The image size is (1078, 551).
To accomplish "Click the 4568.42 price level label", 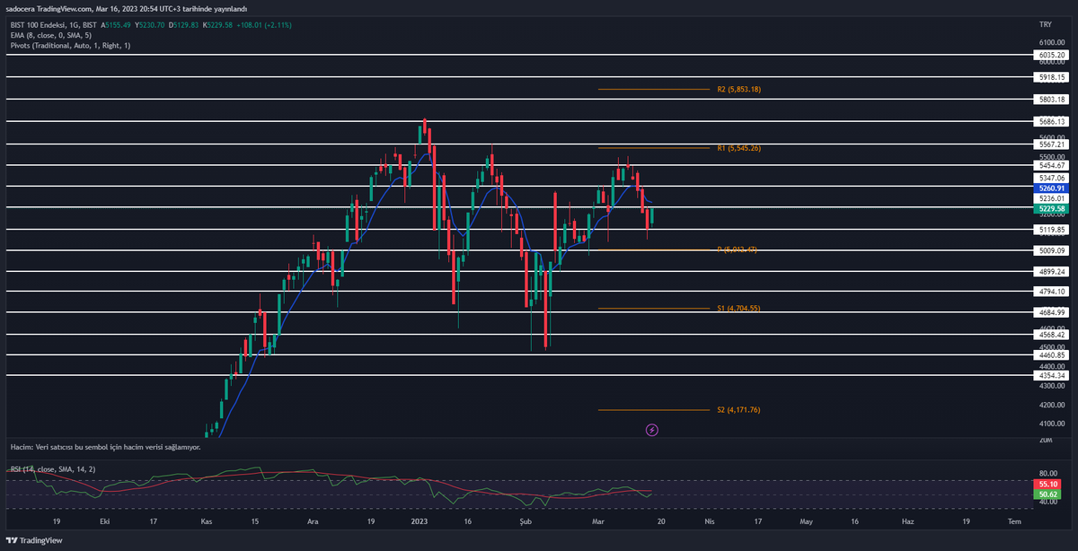I will tap(1050, 335).
